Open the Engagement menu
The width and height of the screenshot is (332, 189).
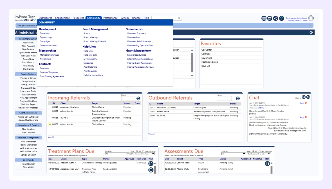(x=62, y=18)
